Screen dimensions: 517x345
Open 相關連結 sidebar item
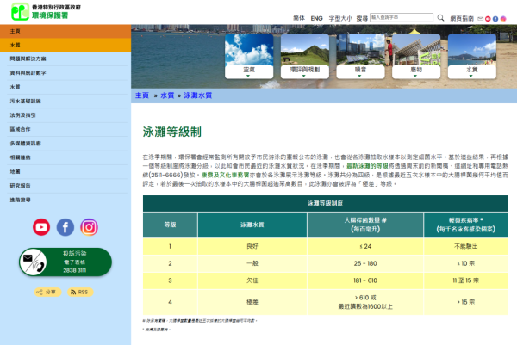click(x=65, y=157)
